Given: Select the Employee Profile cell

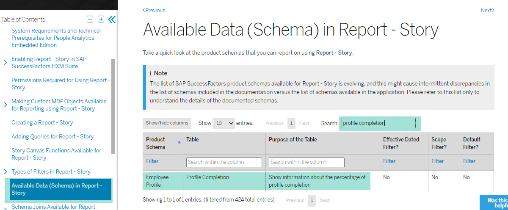Looking at the screenshot, I should point(163,181).
